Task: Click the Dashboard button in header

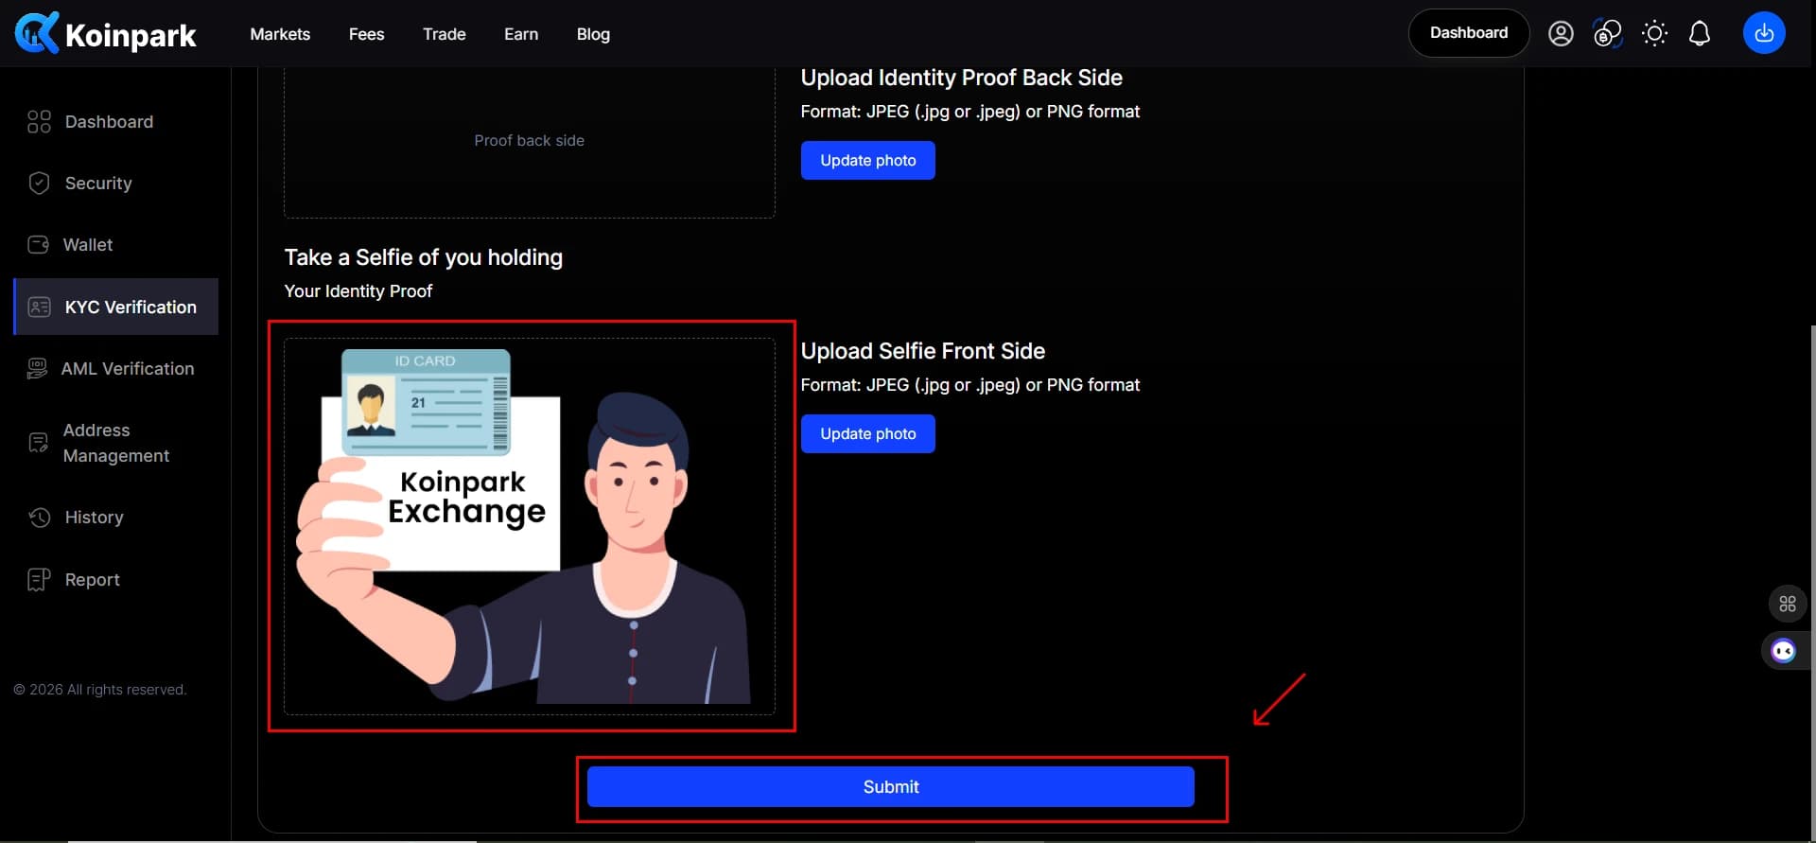Action: 1469,33
